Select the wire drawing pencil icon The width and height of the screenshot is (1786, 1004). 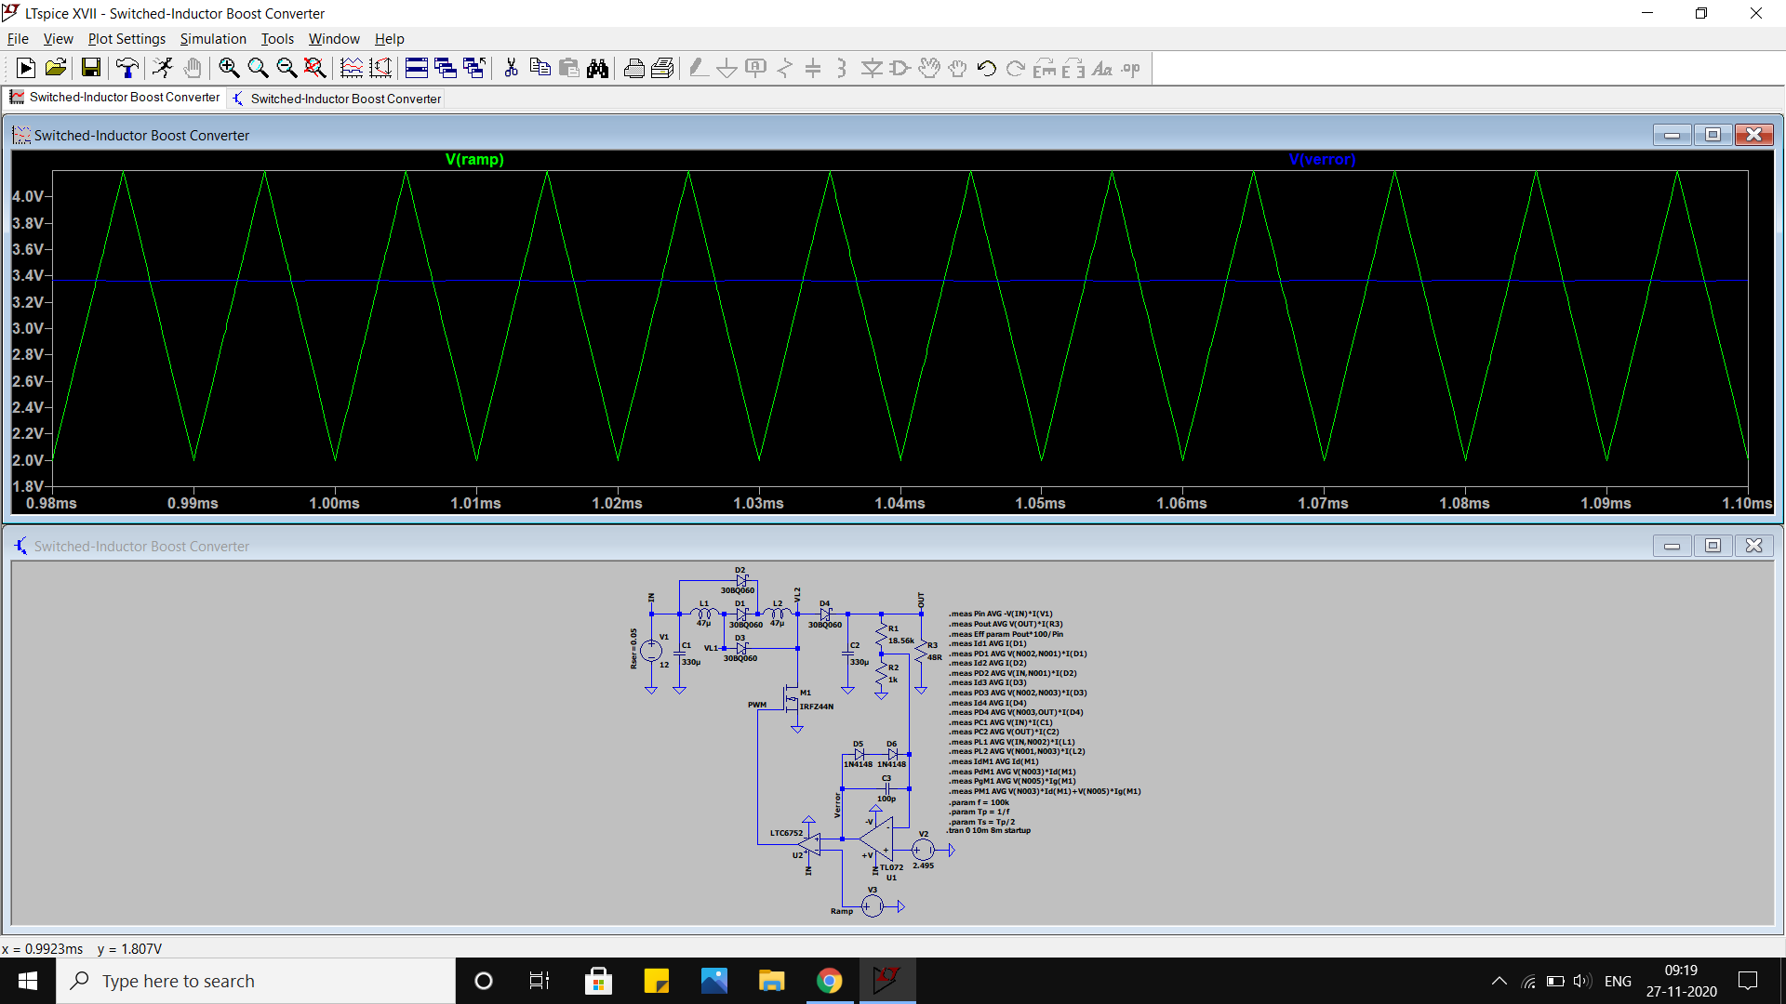[x=698, y=68]
